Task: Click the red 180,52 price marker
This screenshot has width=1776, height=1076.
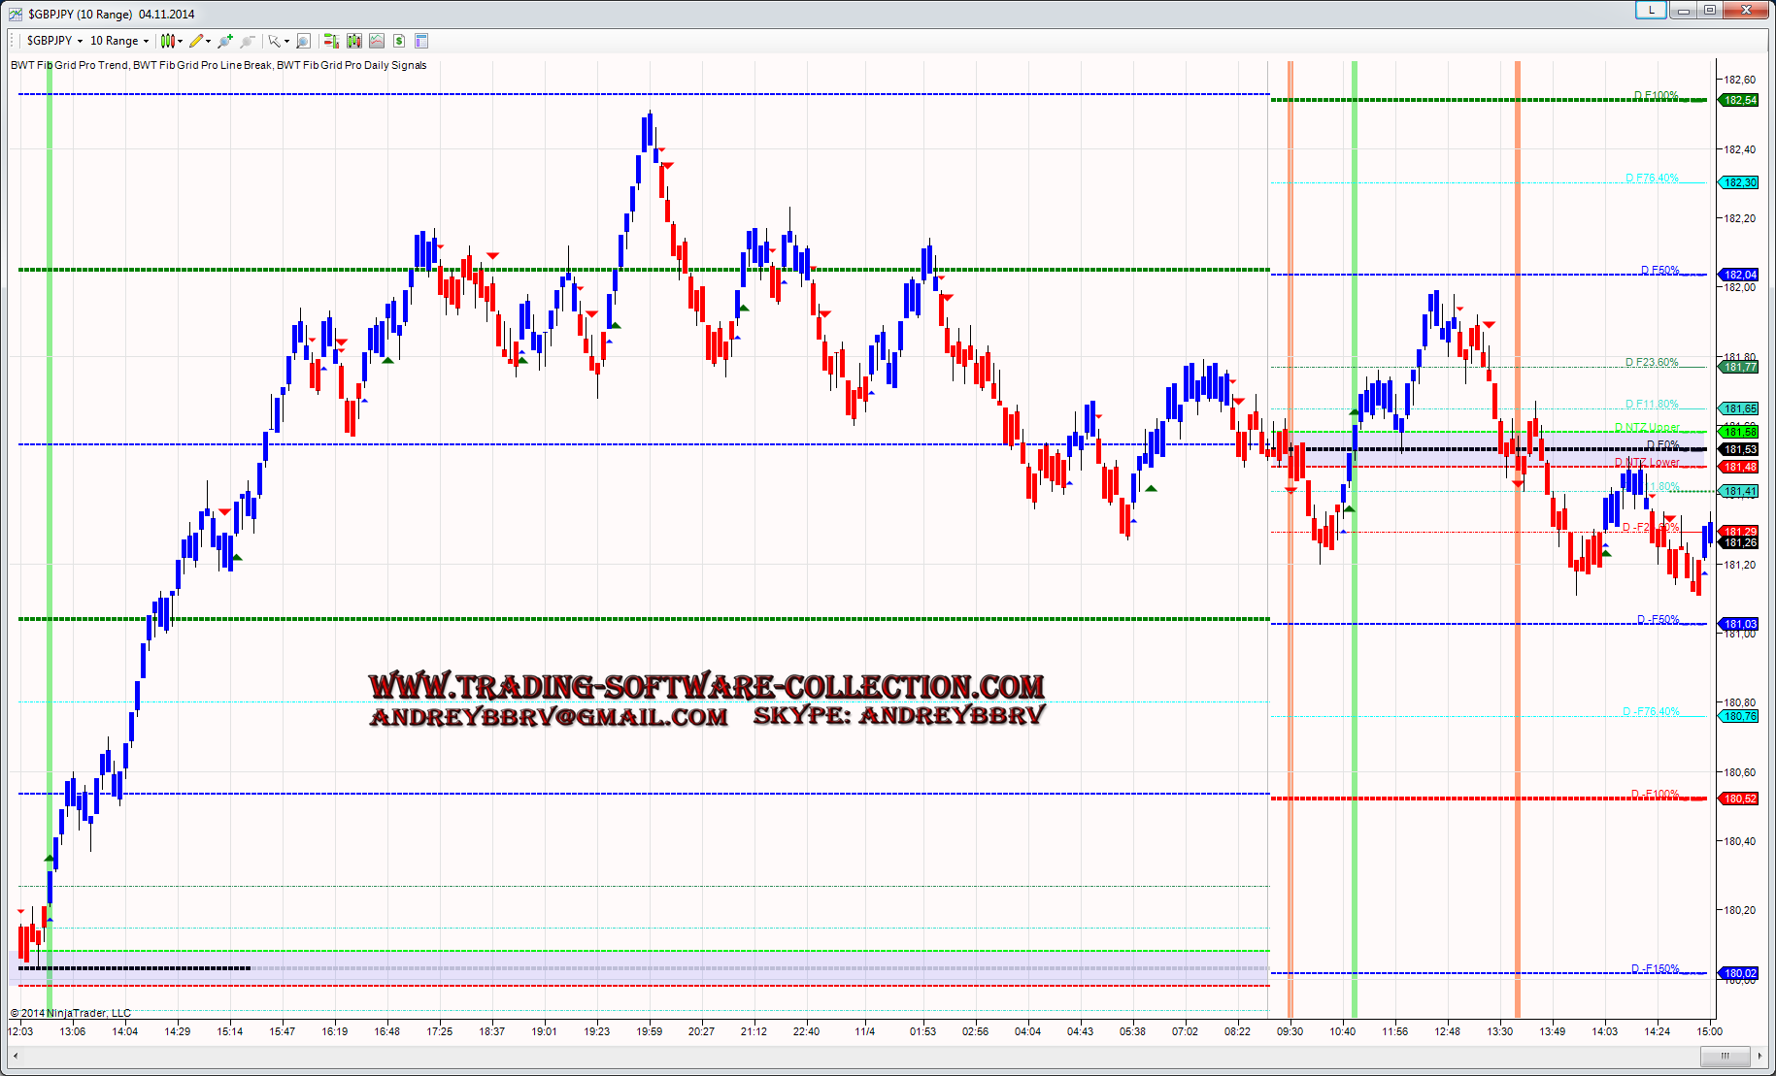Action: pyautogui.click(x=1739, y=799)
